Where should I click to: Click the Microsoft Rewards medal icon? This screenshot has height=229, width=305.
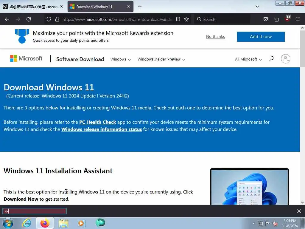[22, 36]
